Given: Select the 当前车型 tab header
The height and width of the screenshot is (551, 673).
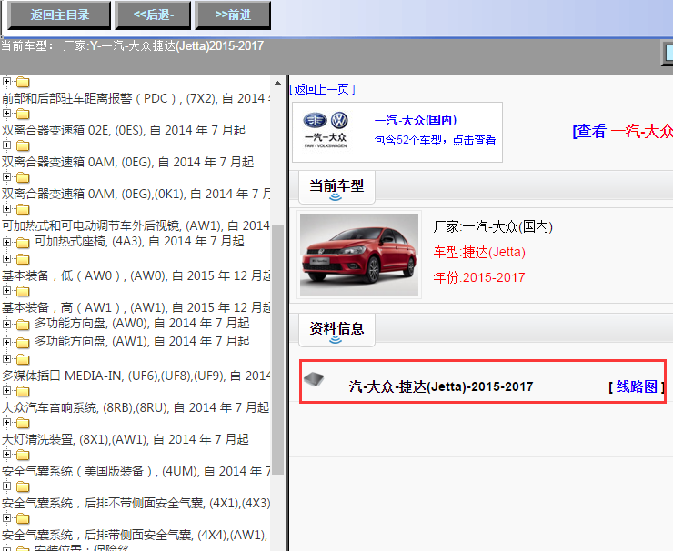Looking at the screenshot, I should tap(336, 186).
